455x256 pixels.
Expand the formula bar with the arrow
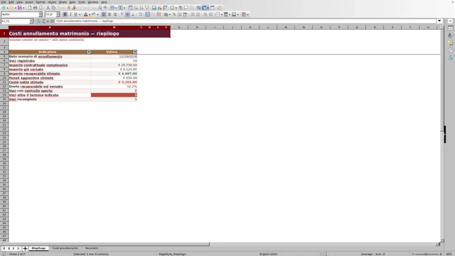click(x=439, y=21)
